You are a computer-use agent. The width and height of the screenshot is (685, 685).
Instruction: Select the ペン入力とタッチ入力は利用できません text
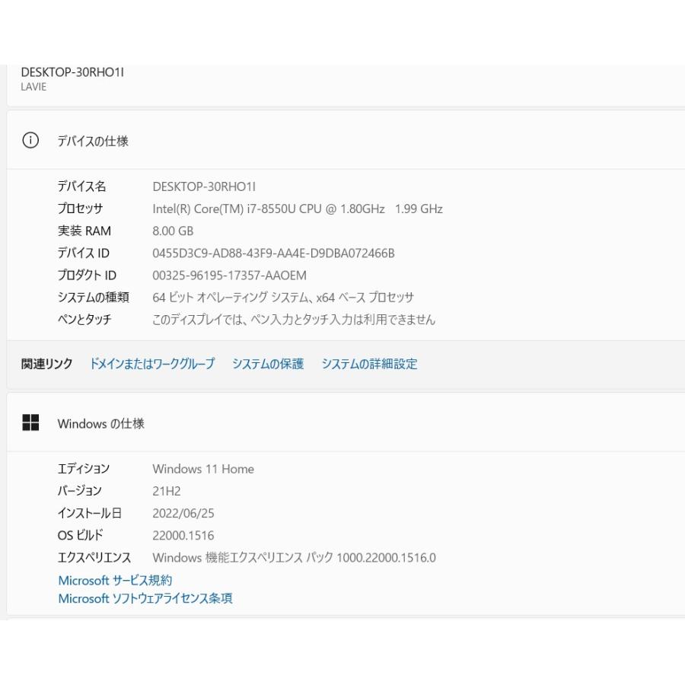point(294,320)
